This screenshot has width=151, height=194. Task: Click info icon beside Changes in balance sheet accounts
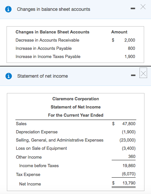[8, 9]
